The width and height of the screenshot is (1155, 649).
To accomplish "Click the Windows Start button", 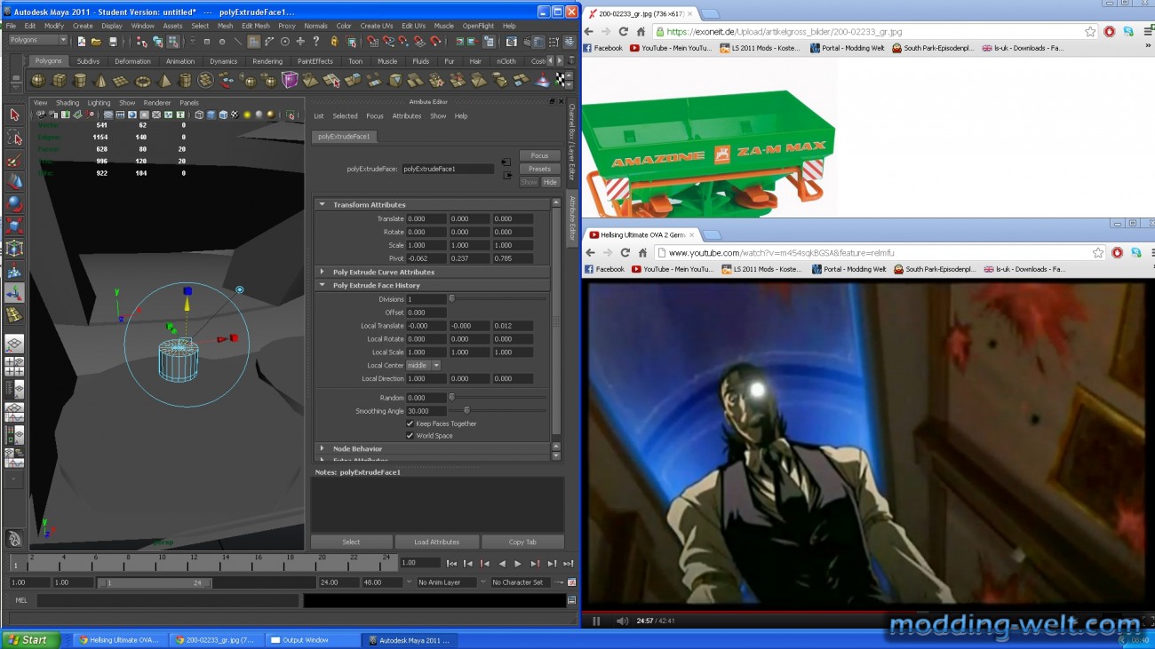I will click(29, 639).
